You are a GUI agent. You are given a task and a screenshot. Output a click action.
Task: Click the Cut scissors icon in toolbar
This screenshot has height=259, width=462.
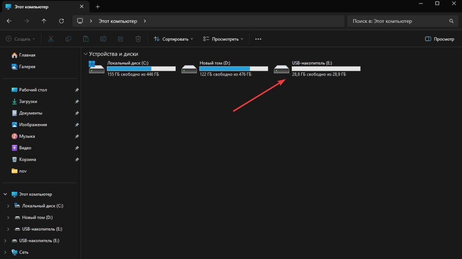51,39
